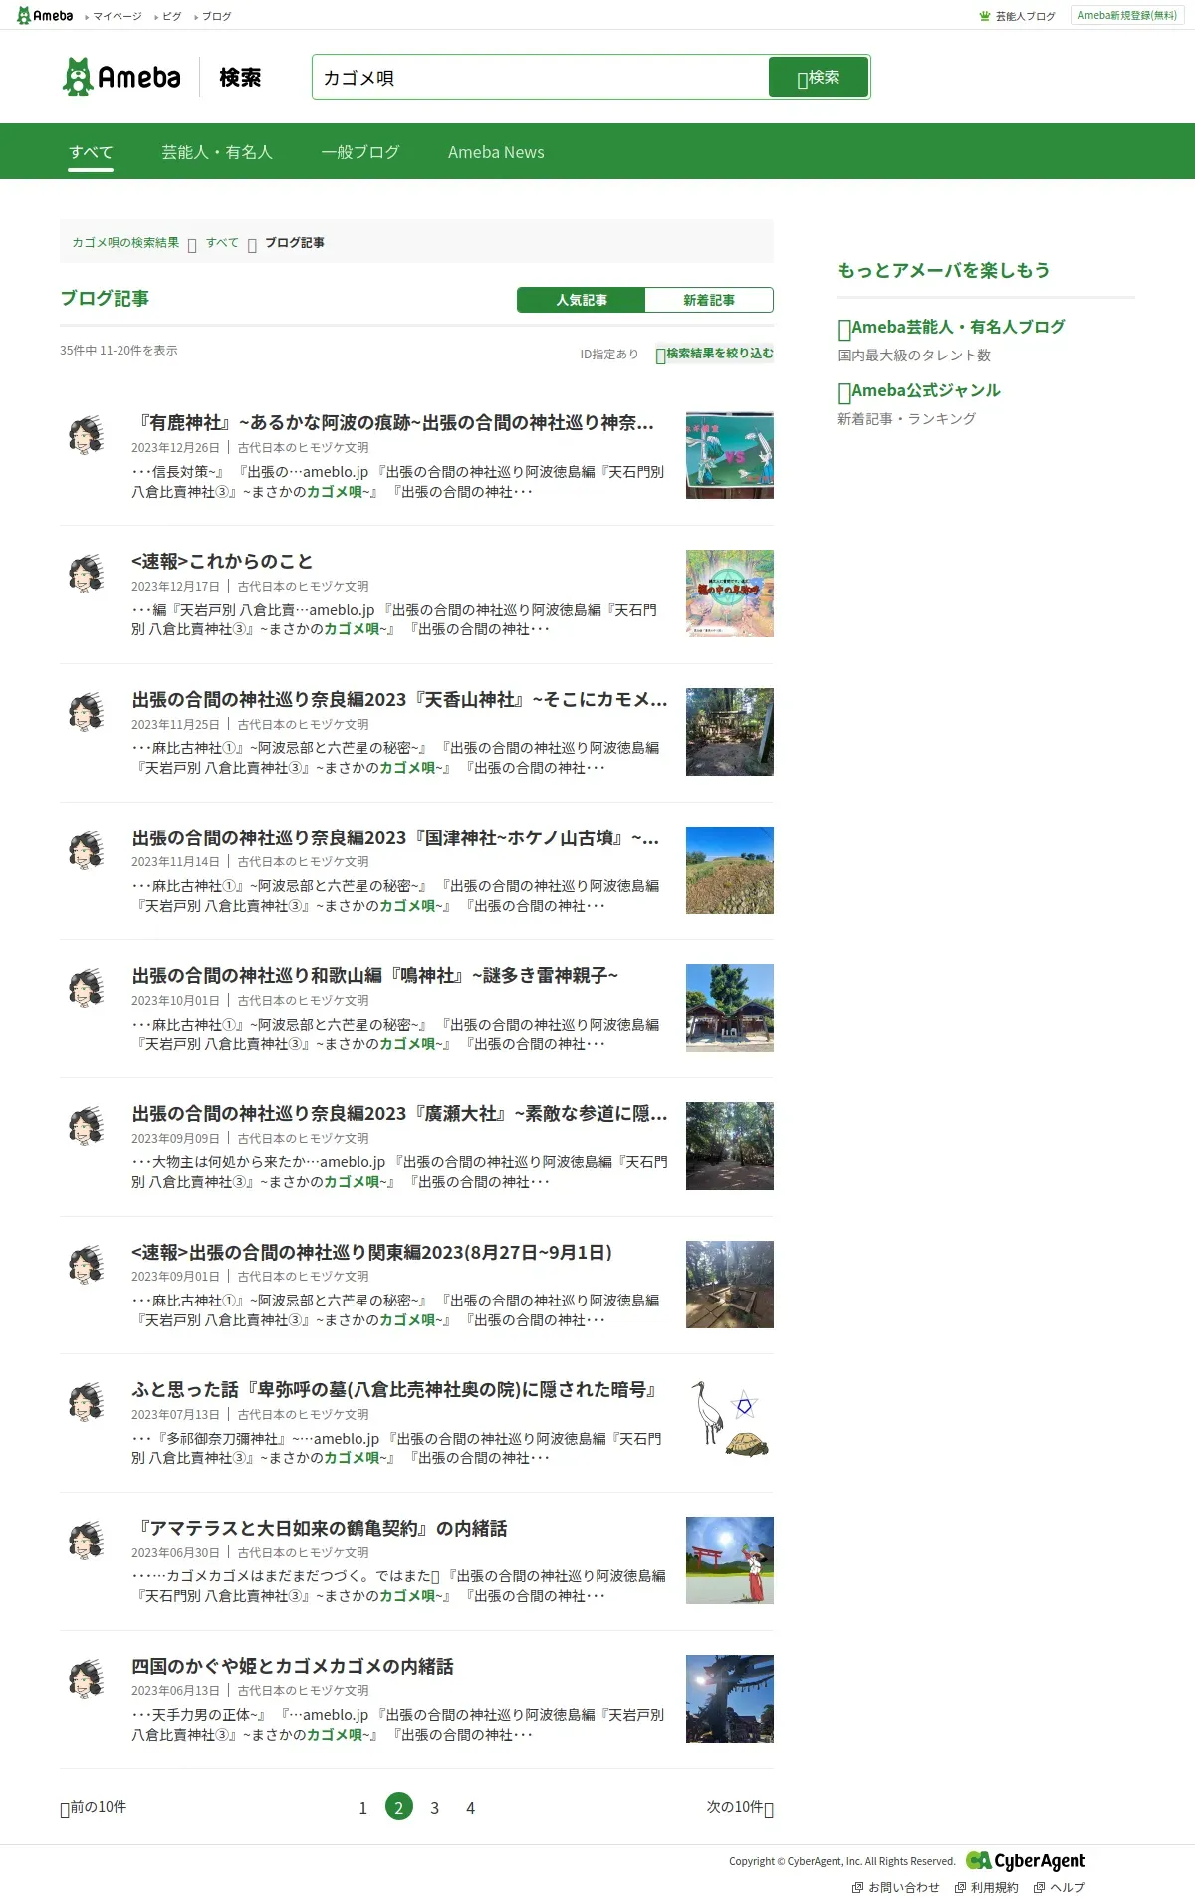
Task: Open author avatar of 卑弥呼の墓 article
Action: coord(87,1402)
